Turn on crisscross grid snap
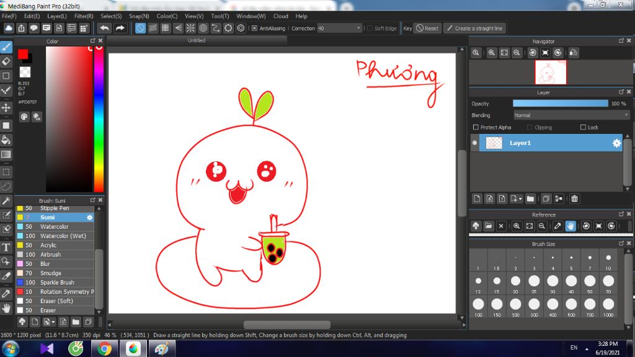635x357 pixels. point(165,29)
